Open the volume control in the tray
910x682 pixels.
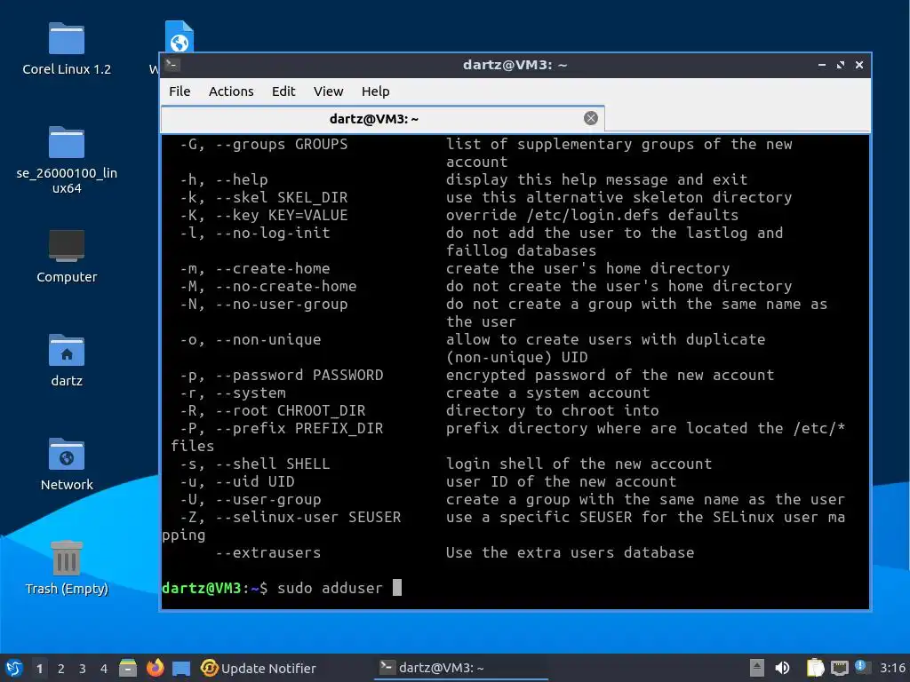[782, 668]
